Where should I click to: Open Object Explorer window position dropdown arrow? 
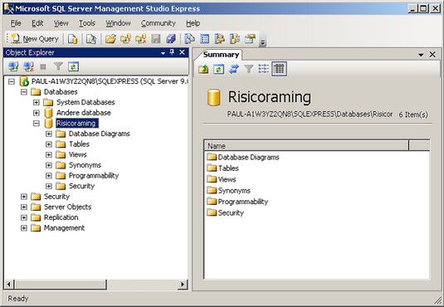(163, 53)
